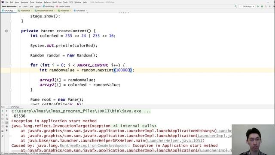The height and width of the screenshot is (155, 275).
Task: Switch to the GPUKernel editor tab
Action: (x=80, y=11)
